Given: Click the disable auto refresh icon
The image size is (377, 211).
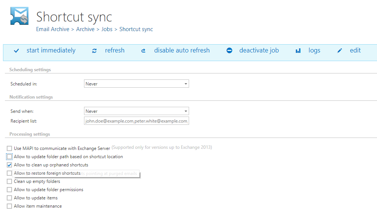Looking at the screenshot, I should tap(143, 51).
